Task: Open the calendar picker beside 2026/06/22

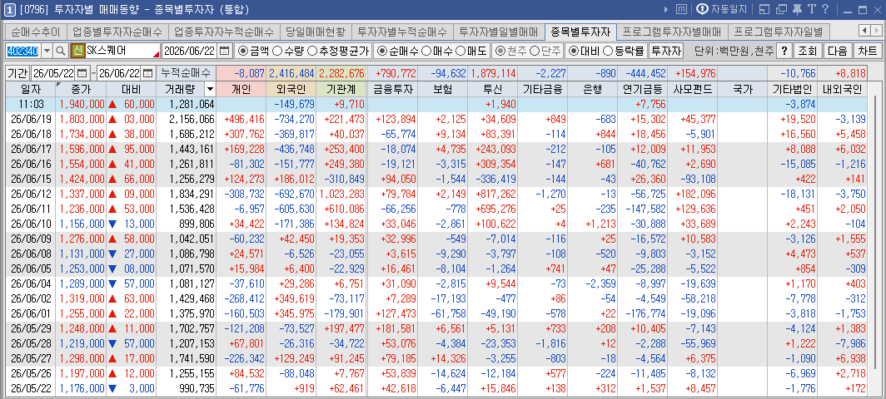Action: pos(225,51)
